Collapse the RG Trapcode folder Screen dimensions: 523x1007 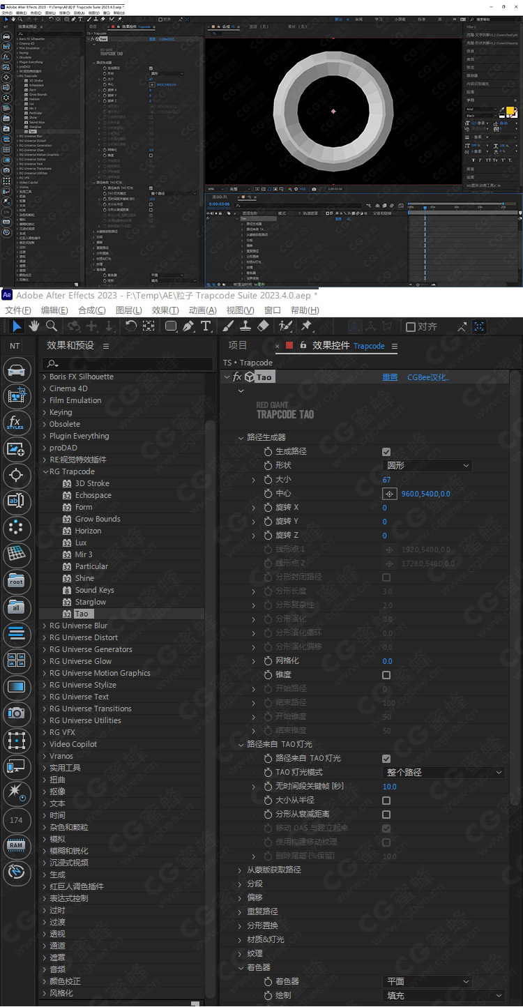(45, 471)
